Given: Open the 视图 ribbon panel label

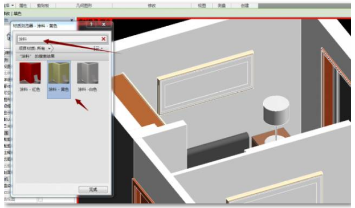Looking at the screenshot, I should point(202,6).
